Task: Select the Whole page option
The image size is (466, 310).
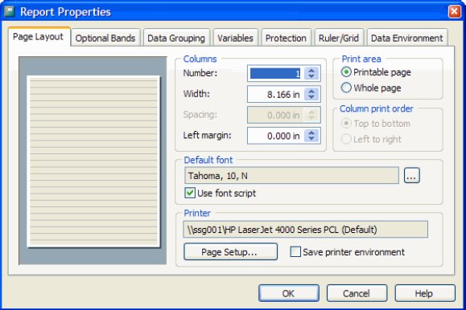Action: click(371, 88)
